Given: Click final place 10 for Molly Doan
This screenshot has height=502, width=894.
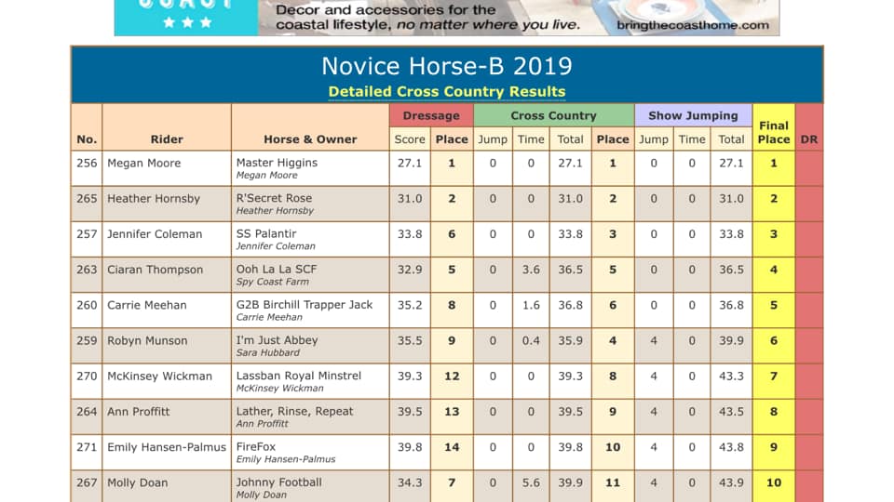Looking at the screenshot, I should pos(774,482).
